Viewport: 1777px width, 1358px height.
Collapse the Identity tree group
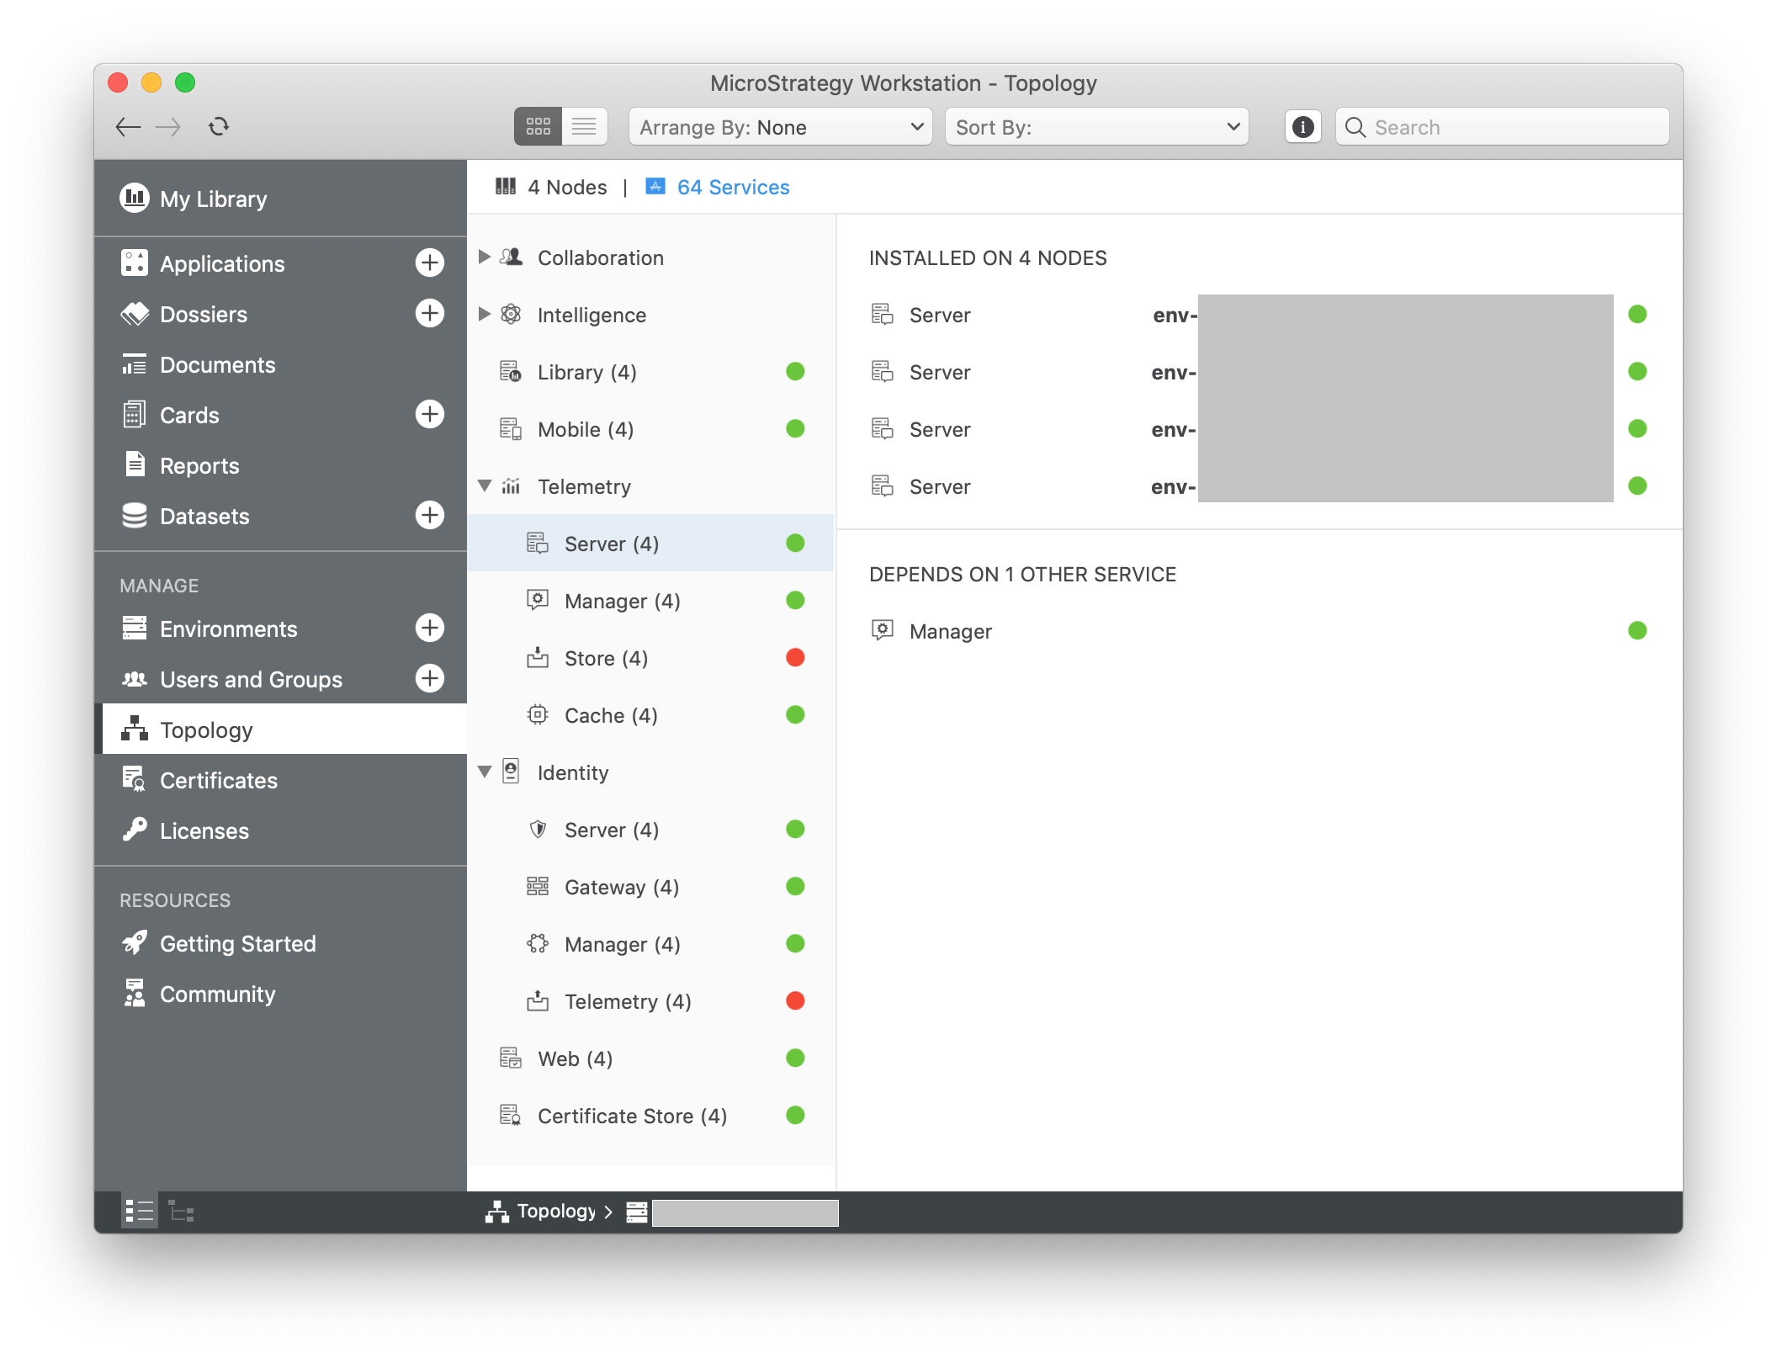coord(485,772)
